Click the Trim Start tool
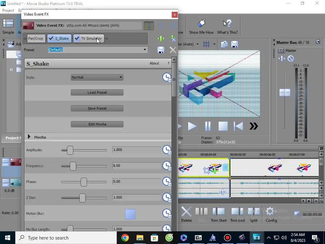The image size is (325, 244). (218, 214)
